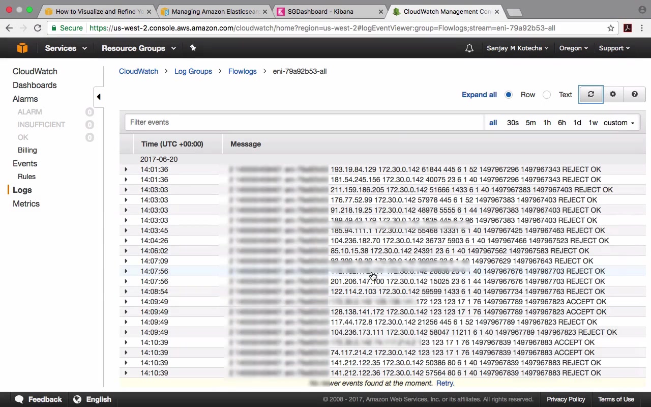Expand the log event at 14:03:45
Screen dimensions: 651x407
pos(126,230)
